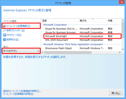
Task: Sort list by 発行元 column header
Action: (x=92, y=21)
